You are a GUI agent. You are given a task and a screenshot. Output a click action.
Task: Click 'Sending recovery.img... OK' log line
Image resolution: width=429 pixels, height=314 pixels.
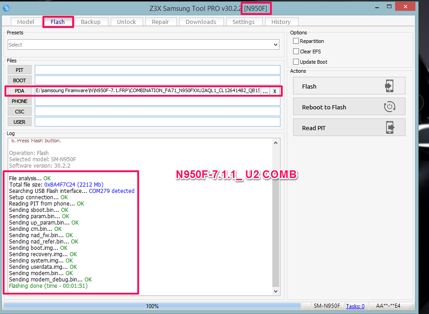43,254
